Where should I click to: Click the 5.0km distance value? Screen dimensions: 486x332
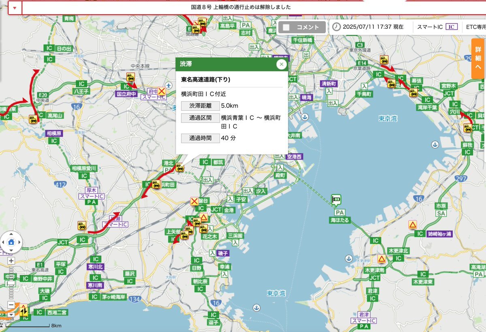coord(230,106)
